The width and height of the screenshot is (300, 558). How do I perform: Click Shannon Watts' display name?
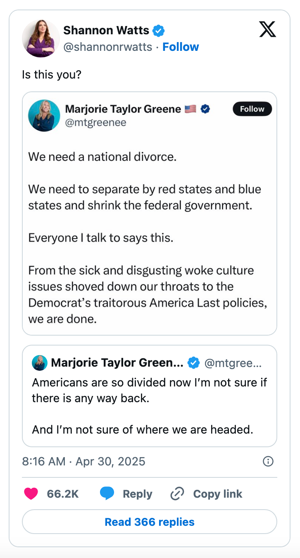point(106,30)
